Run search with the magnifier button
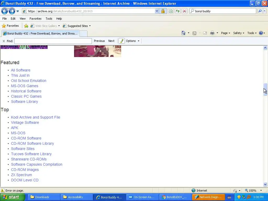268x201 pixels. click(x=260, y=11)
